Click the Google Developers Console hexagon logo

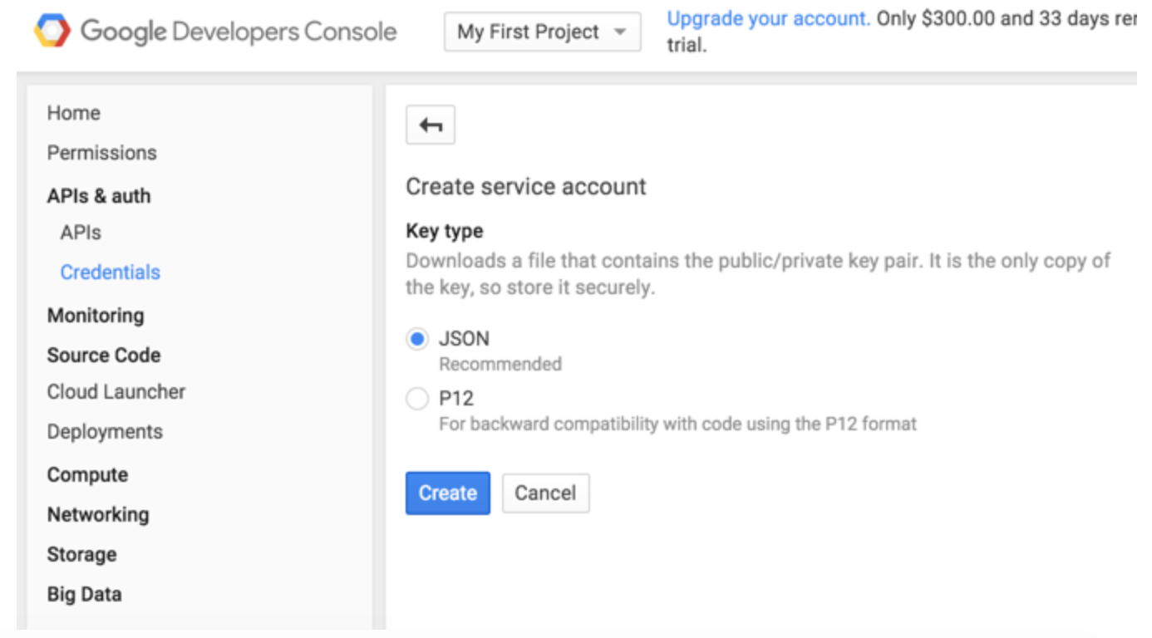point(52,32)
